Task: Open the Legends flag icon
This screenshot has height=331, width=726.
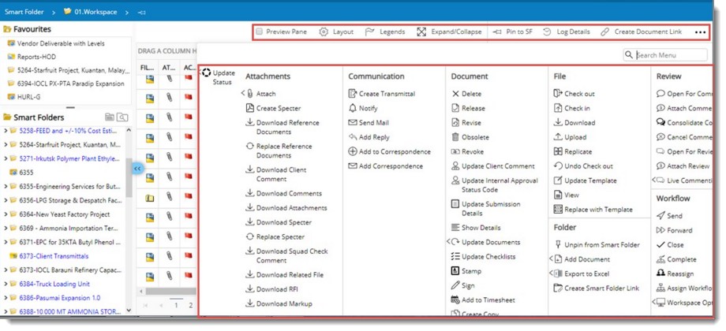Action: tap(370, 32)
